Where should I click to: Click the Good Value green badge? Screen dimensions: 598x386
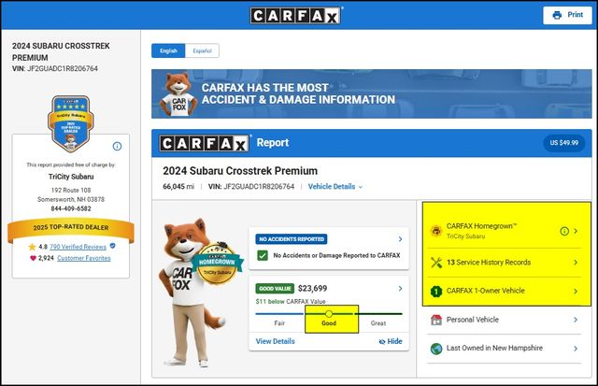click(x=275, y=289)
